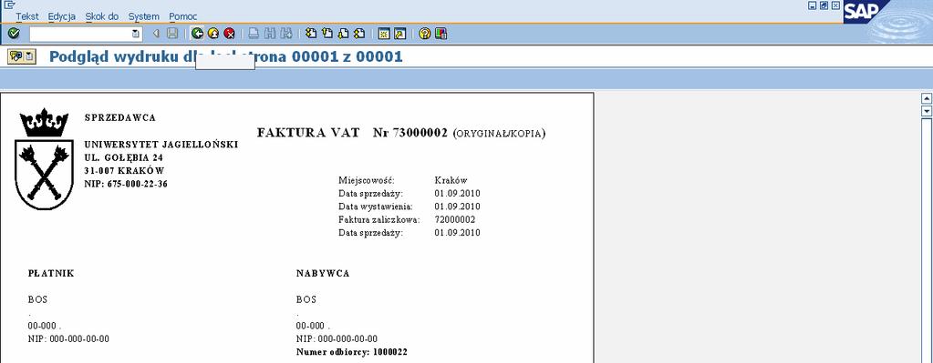This screenshot has height=363, width=933.
Task: Open the Pomoc menu
Action: tap(182, 16)
